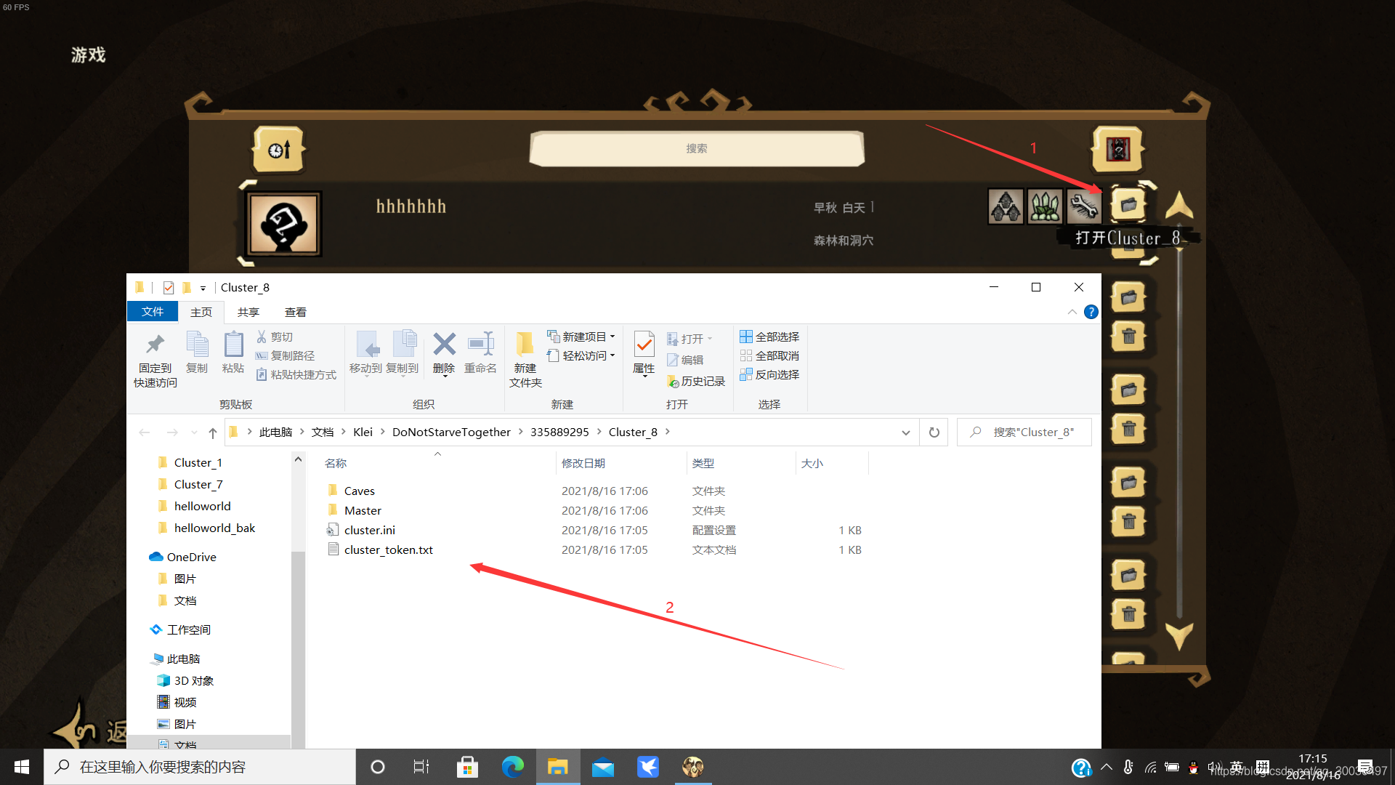Toggle the checkmark icon in title toolbar
1395x785 pixels.
169,287
